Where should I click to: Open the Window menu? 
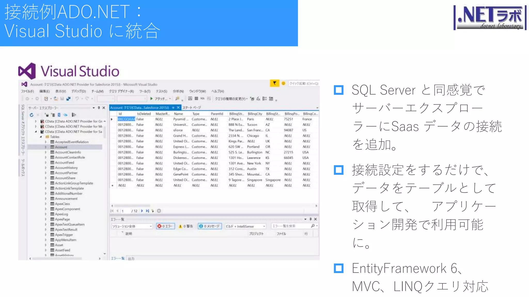tap(198, 91)
